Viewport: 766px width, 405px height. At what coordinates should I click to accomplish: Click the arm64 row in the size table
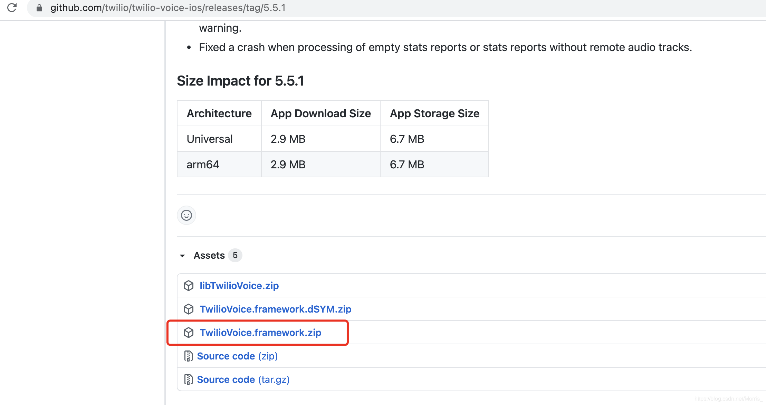pos(203,165)
